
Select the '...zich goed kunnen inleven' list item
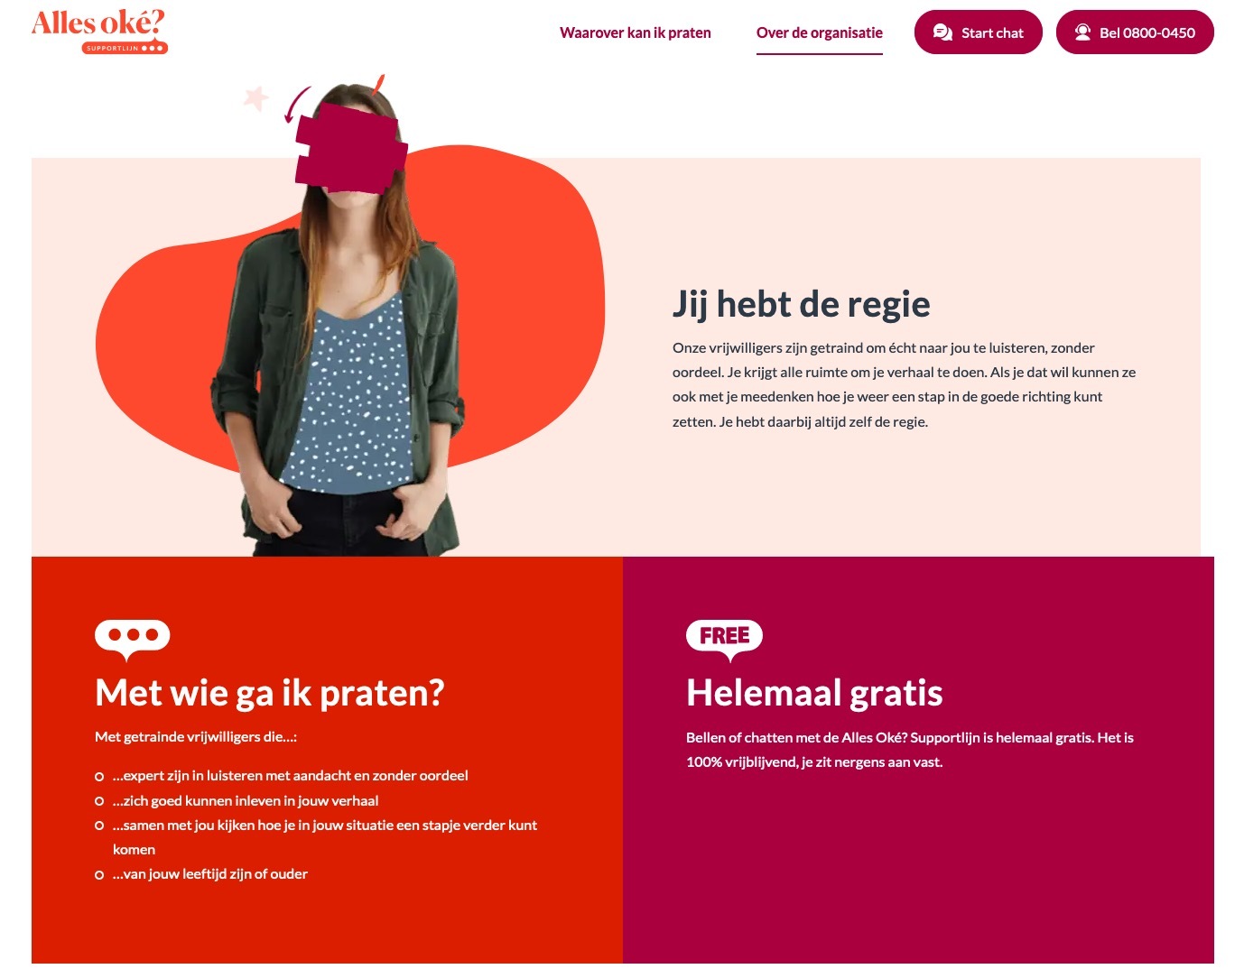pos(246,800)
